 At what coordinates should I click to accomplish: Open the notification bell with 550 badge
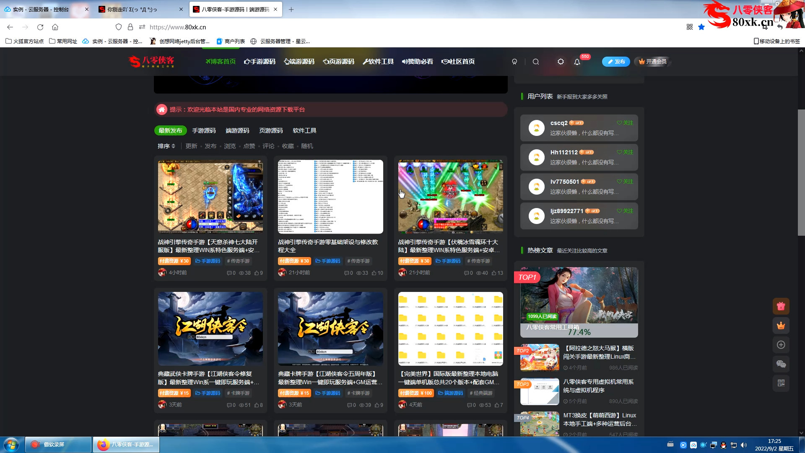[x=577, y=62]
